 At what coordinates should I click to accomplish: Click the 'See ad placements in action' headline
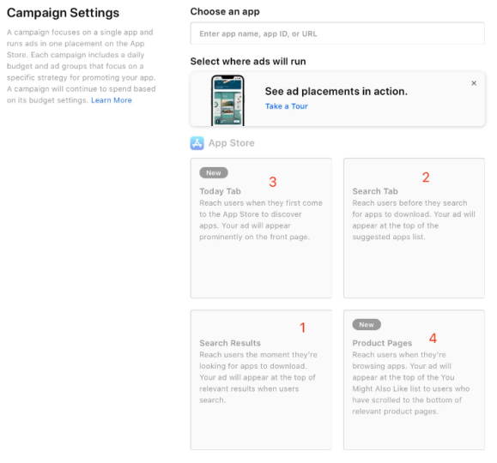[x=336, y=92]
